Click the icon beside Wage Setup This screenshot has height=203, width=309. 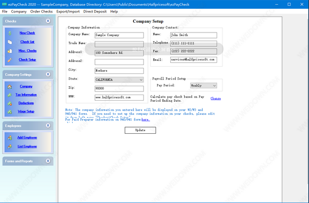[10, 112]
